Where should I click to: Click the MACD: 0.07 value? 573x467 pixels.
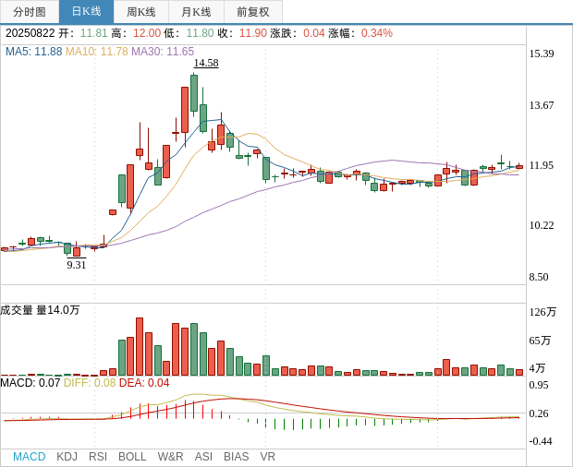[30, 383]
